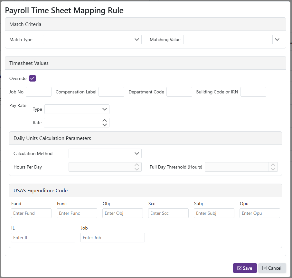The height and width of the screenshot is (278, 292).
Task: Click the Enter IL input field
Action: (43, 238)
